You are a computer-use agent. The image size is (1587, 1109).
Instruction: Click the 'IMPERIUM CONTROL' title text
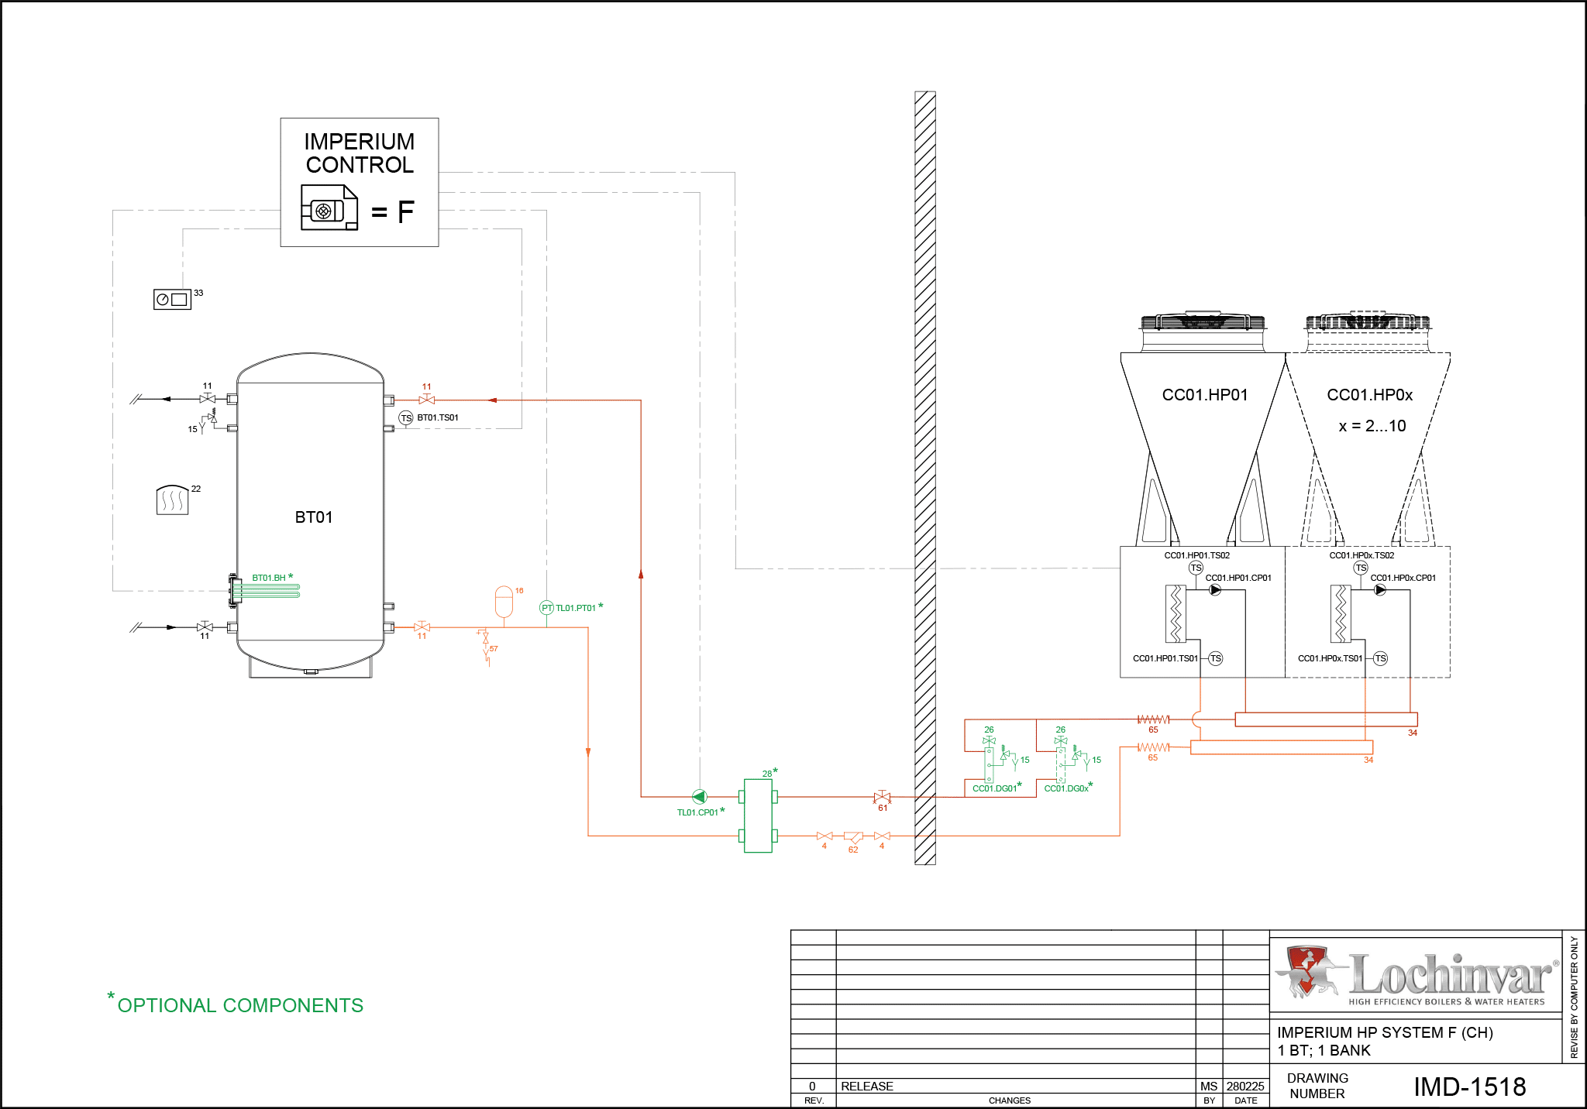pyautogui.click(x=360, y=153)
